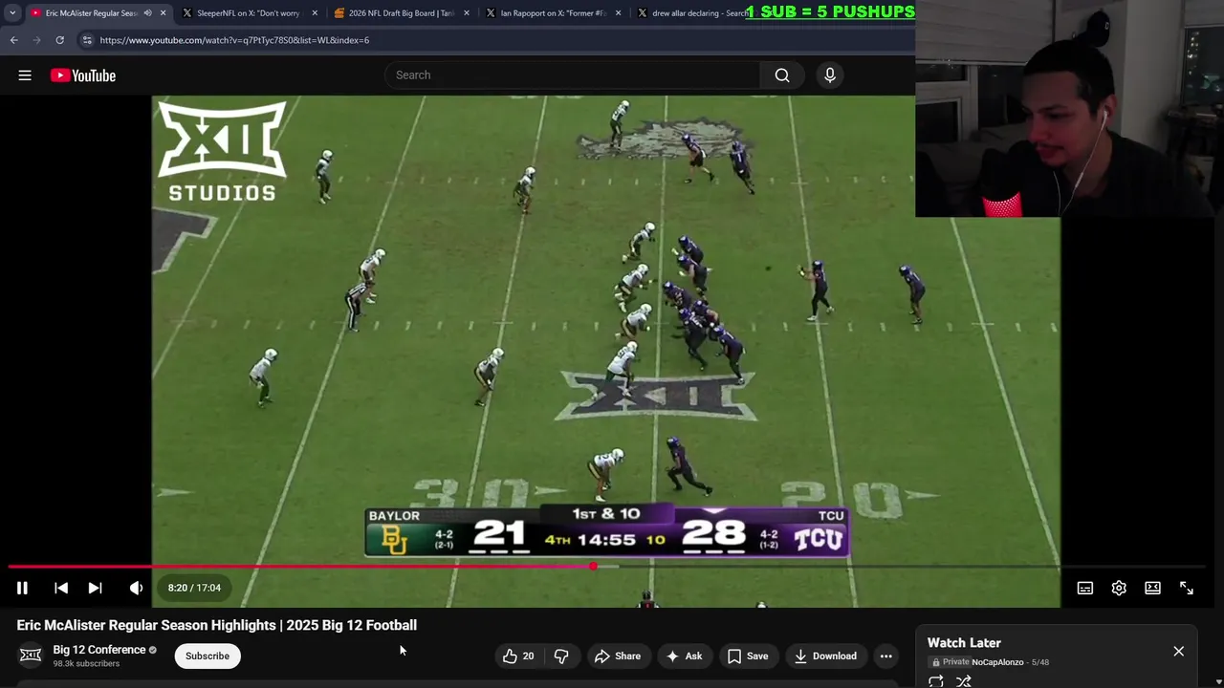Jump to previous playlist video
Screen dimensions: 1224x688
click(61, 588)
